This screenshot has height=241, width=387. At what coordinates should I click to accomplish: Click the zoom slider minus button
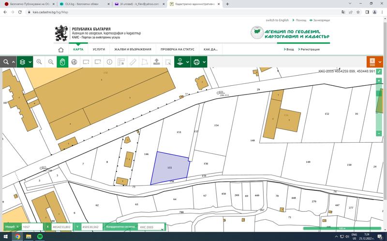tap(379, 134)
